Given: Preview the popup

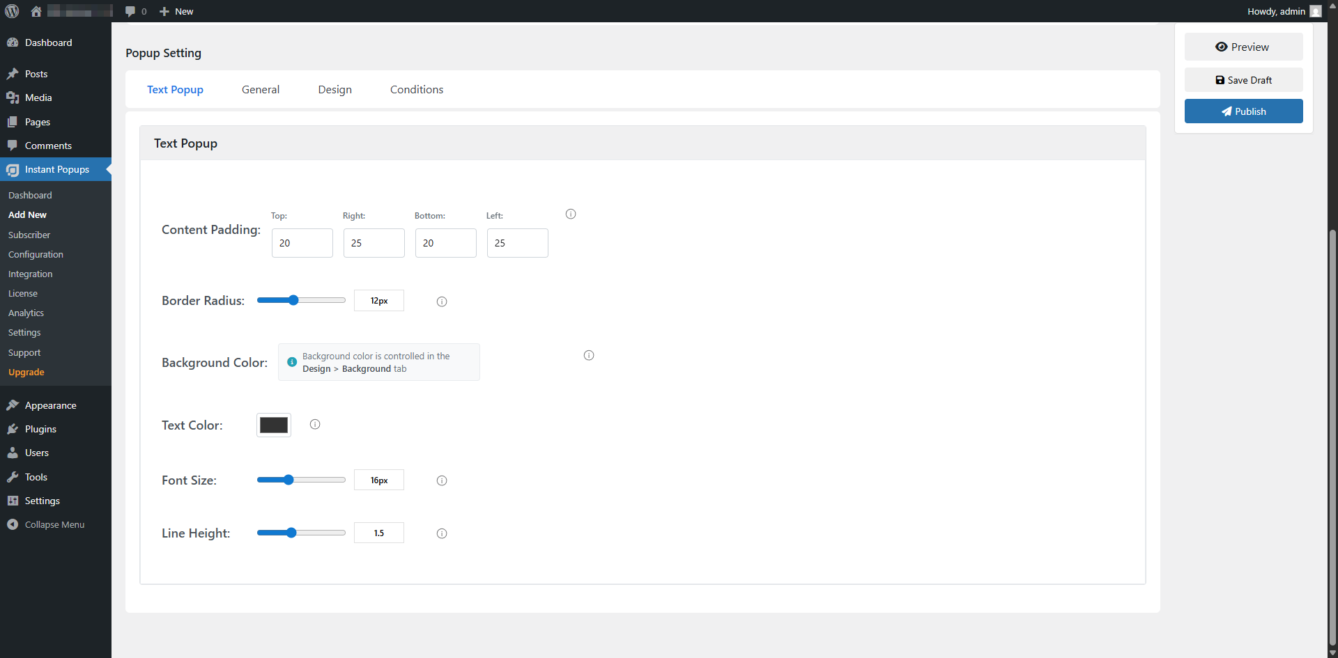Looking at the screenshot, I should click(x=1243, y=47).
